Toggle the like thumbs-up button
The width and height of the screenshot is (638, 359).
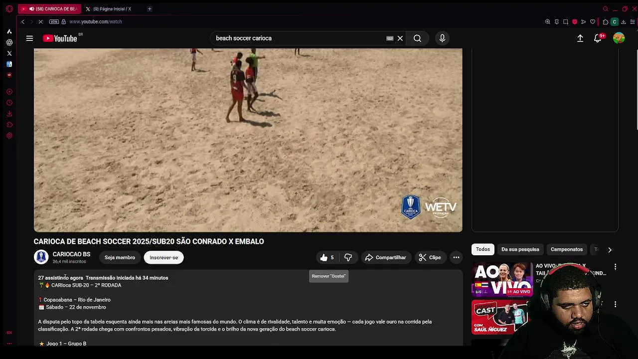(326, 257)
